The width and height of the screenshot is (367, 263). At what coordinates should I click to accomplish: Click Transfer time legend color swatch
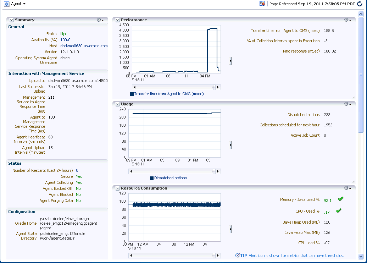click(x=132, y=94)
